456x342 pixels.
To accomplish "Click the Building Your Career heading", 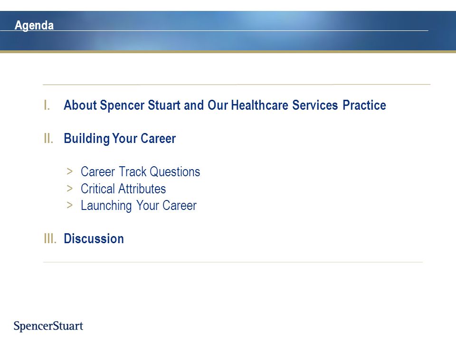I will [120, 138].
